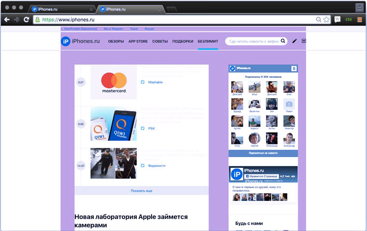367x231 pixels.
Task: Open the two men photo thumbnail
Action: pos(114,163)
